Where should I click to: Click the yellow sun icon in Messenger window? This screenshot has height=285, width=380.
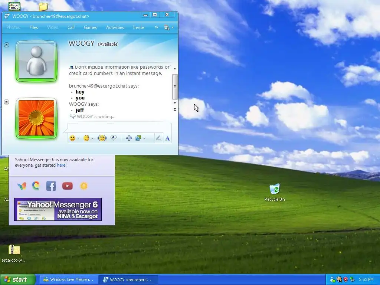(x=84, y=186)
